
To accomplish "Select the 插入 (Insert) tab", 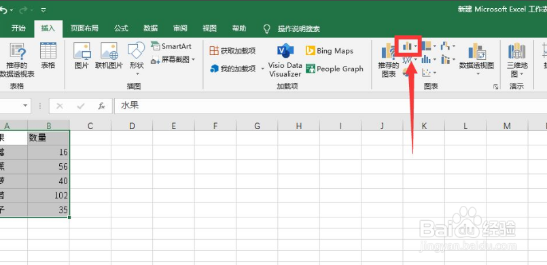I will (x=48, y=29).
